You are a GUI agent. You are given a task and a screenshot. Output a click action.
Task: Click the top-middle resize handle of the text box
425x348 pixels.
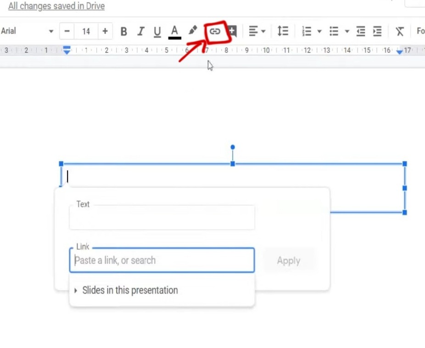click(x=233, y=164)
